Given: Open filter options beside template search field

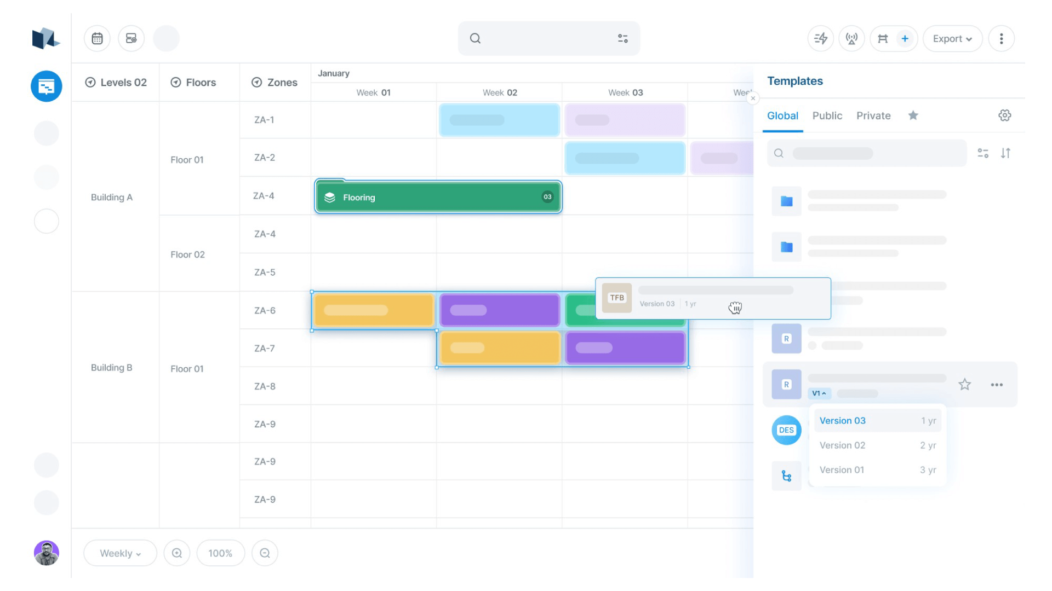Looking at the screenshot, I should pos(983,153).
